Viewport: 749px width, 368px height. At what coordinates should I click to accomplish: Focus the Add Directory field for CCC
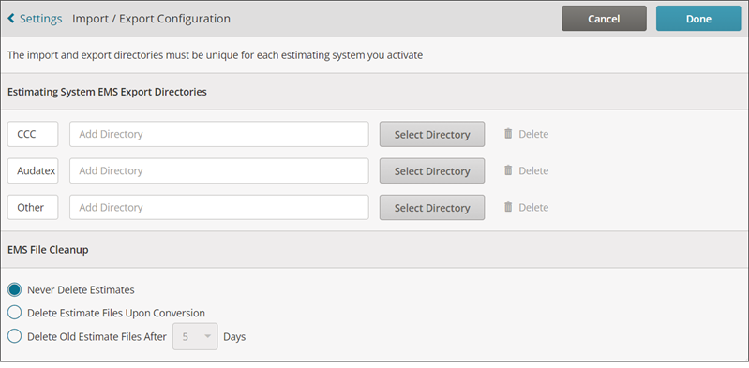(x=219, y=134)
